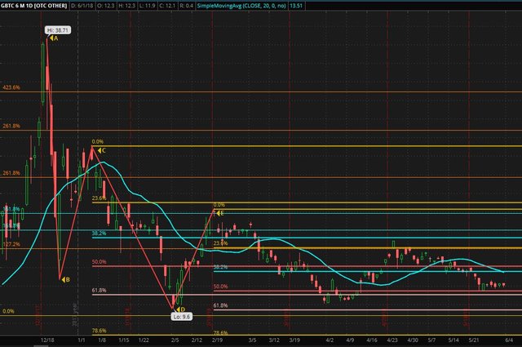This screenshot has width=522, height=347.
Task: Select the D: 6/1/18 date readout
Action: tap(82, 6)
